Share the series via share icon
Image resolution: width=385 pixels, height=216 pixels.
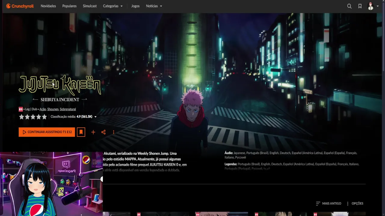pos(103,132)
